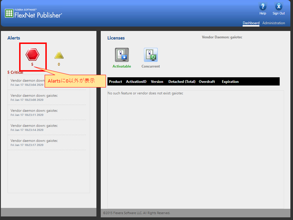The height and width of the screenshot is (220, 293).
Task: Select the alert timestamped 18:23:08
Action: pyautogui.click(x=47, y=97)
